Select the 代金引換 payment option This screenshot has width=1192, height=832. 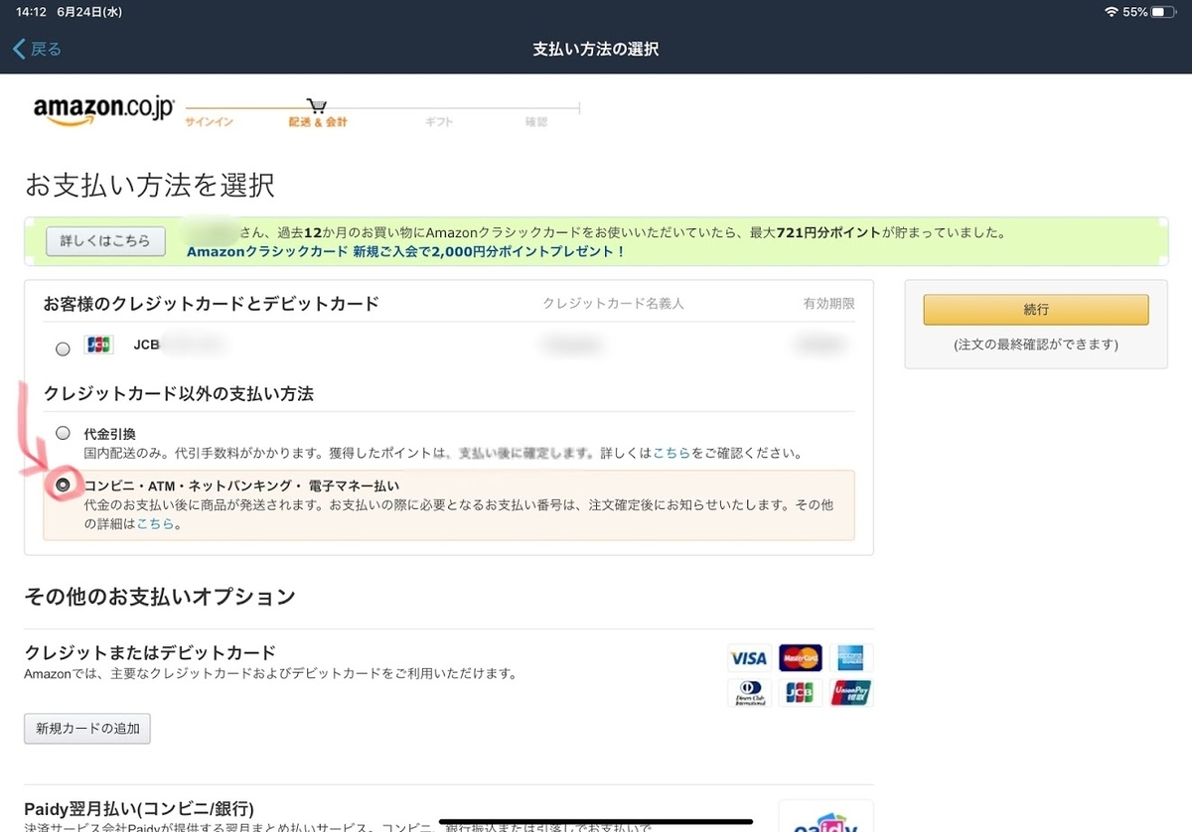(63, 432)
